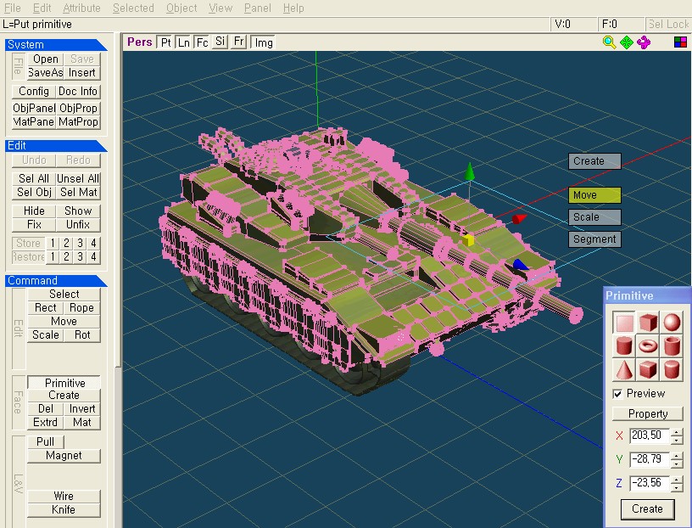Select the solid cylinder primitive
Viewport: 692px width, 528px height.
[x=624, y=346]
